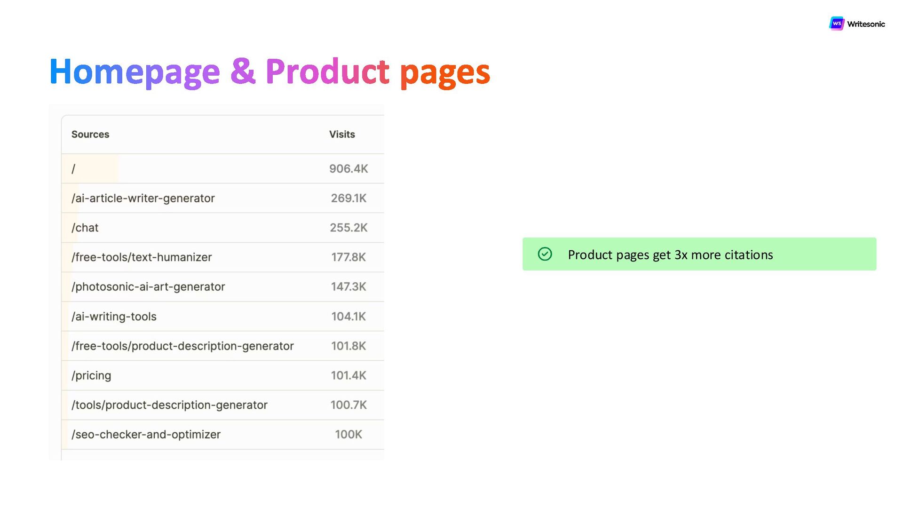Click the 269.1K visits value
Image resolution: width=903 pixels, height=508 pixels.
click(x=349, y=198)
